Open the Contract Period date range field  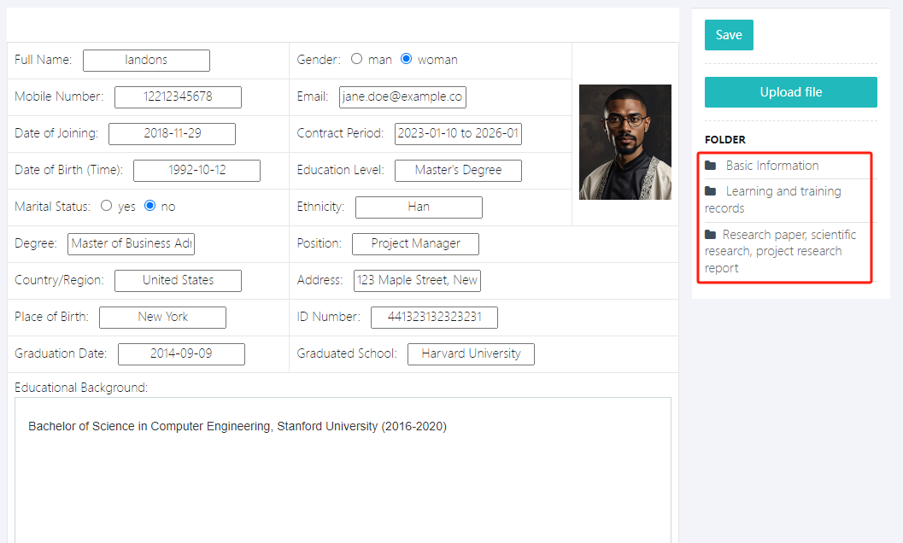pos(458,134)
